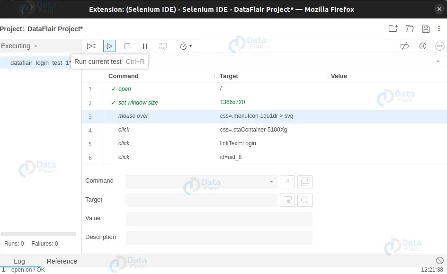Enable pause on exceptions

[421, 46]
